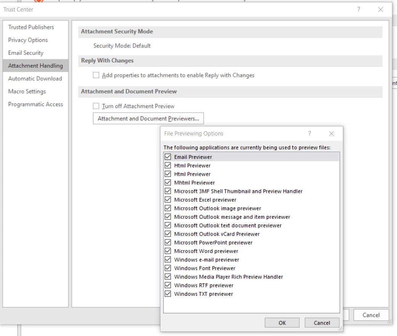Click OK in File Previewing Options
The height and width of the screenshot is (336, 397).
click(282, 323)
